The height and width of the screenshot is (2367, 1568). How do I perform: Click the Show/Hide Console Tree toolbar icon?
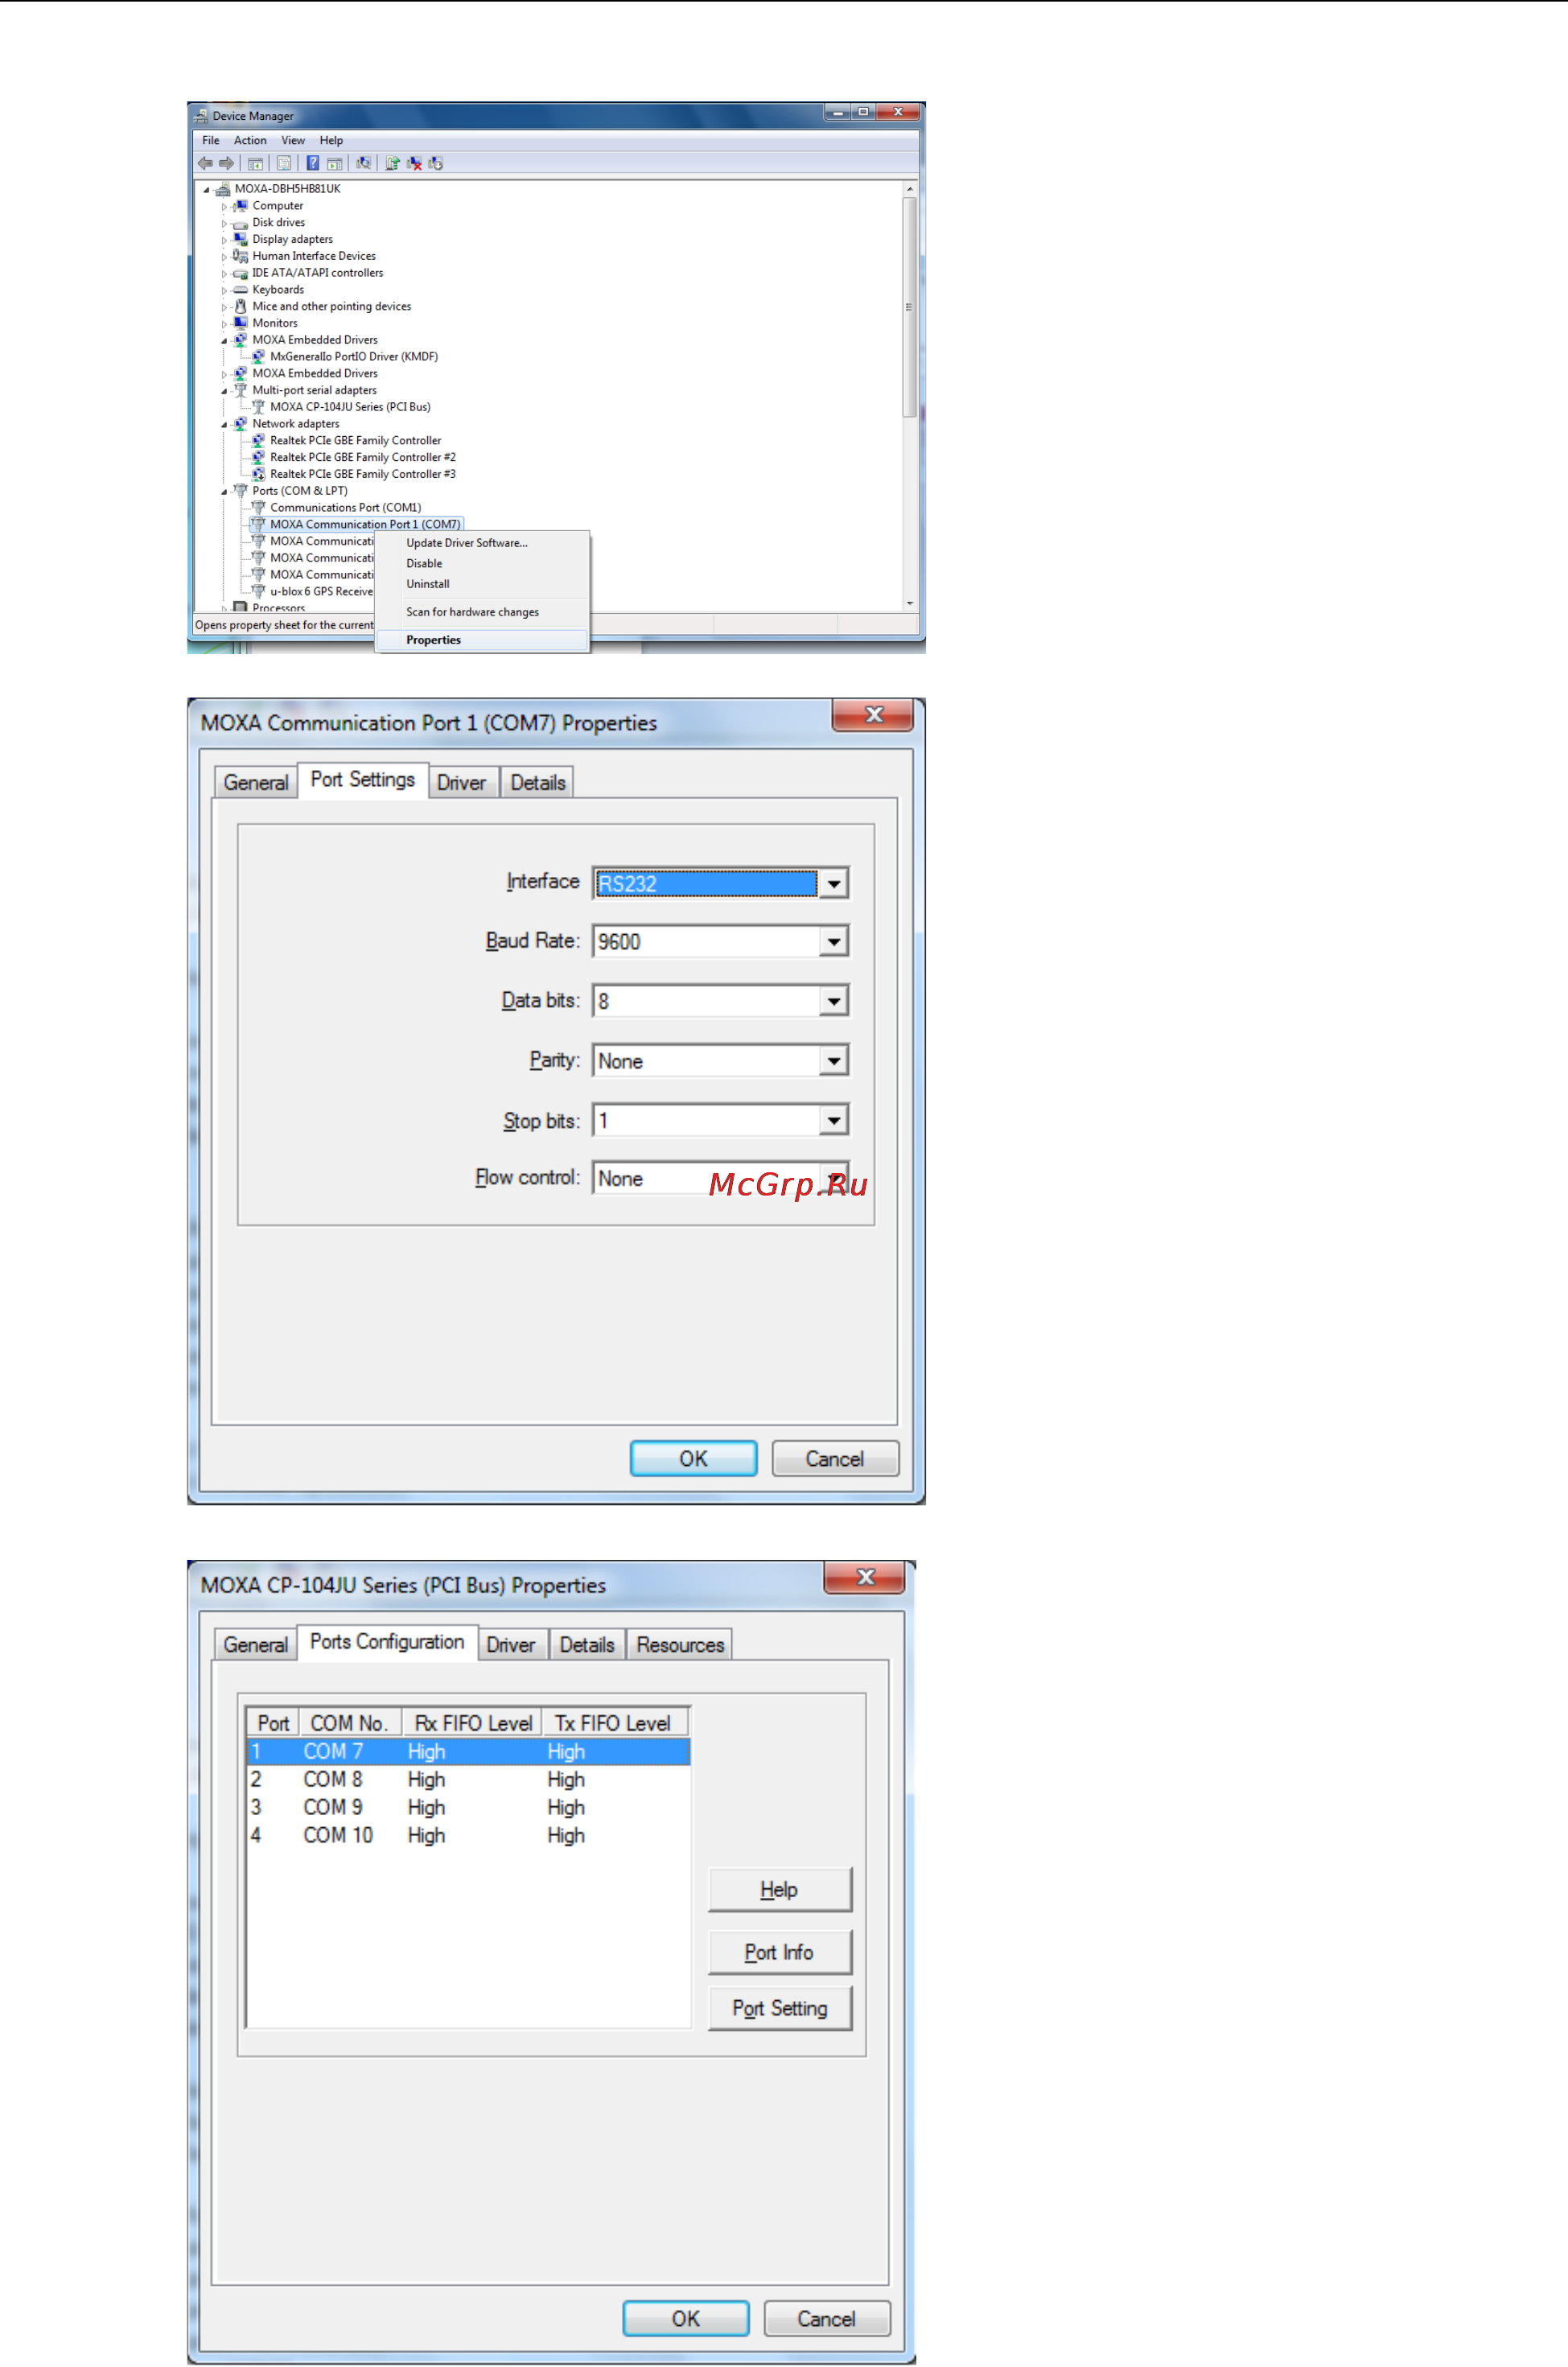256,163
